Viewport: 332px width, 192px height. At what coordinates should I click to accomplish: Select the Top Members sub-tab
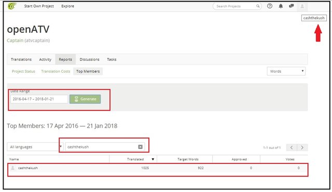[x=88, y=71]
